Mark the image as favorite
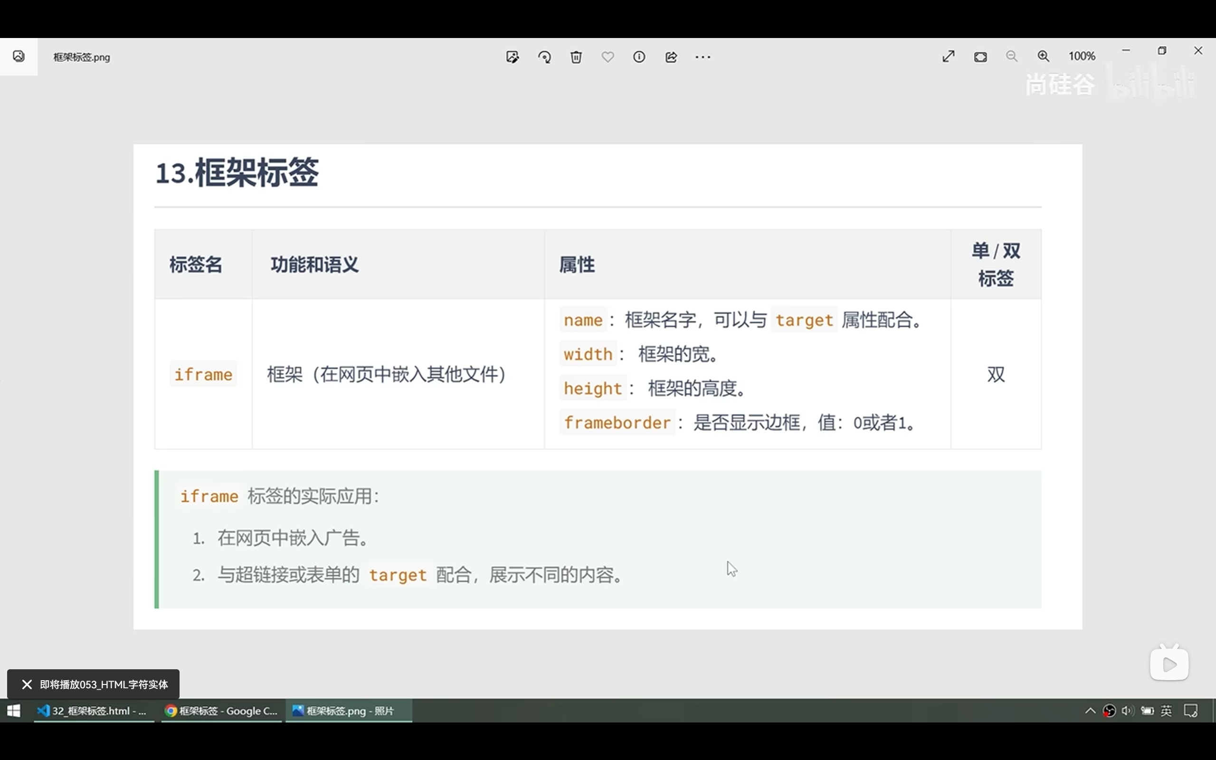 coord(608,57)
